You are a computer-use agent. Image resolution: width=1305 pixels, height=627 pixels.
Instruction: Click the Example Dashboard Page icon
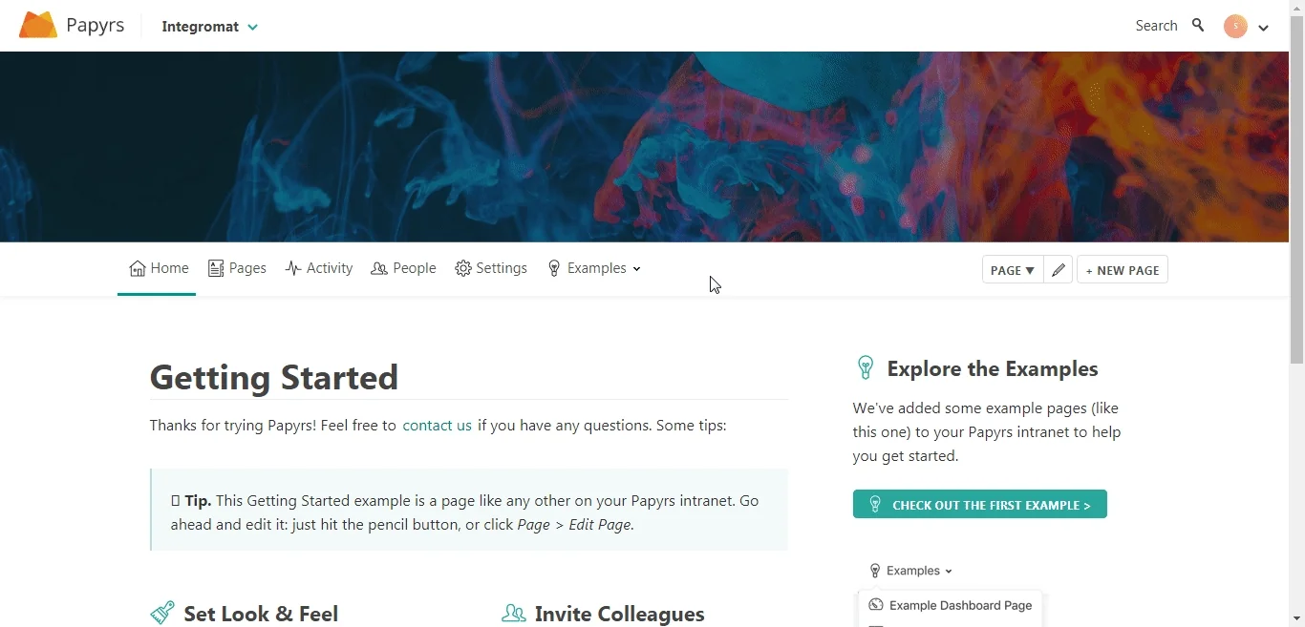(x=875, y=605)
